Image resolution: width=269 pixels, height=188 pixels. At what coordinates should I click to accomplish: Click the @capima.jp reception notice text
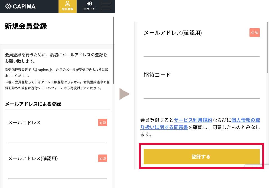coord(56,72)
